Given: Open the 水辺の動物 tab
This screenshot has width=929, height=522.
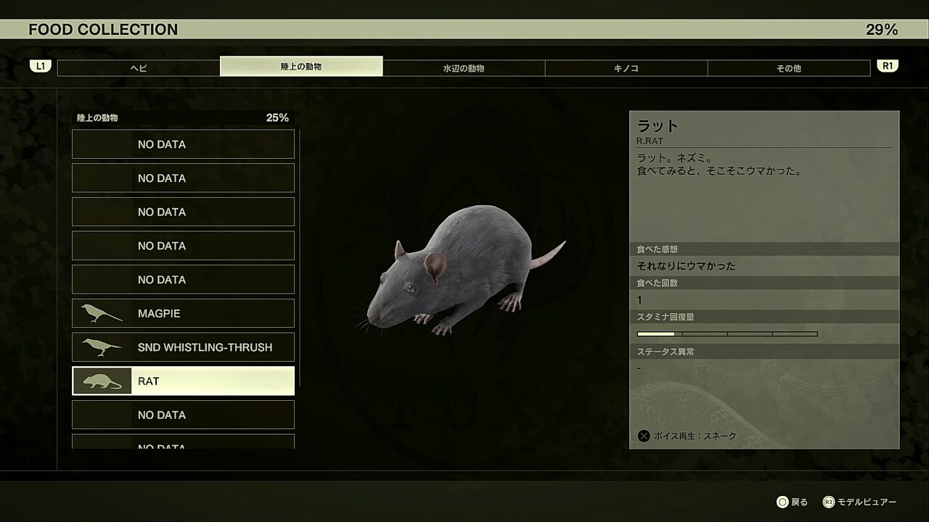Looking at the screenshot, I should pyautogui.click(x=464, y=68).
